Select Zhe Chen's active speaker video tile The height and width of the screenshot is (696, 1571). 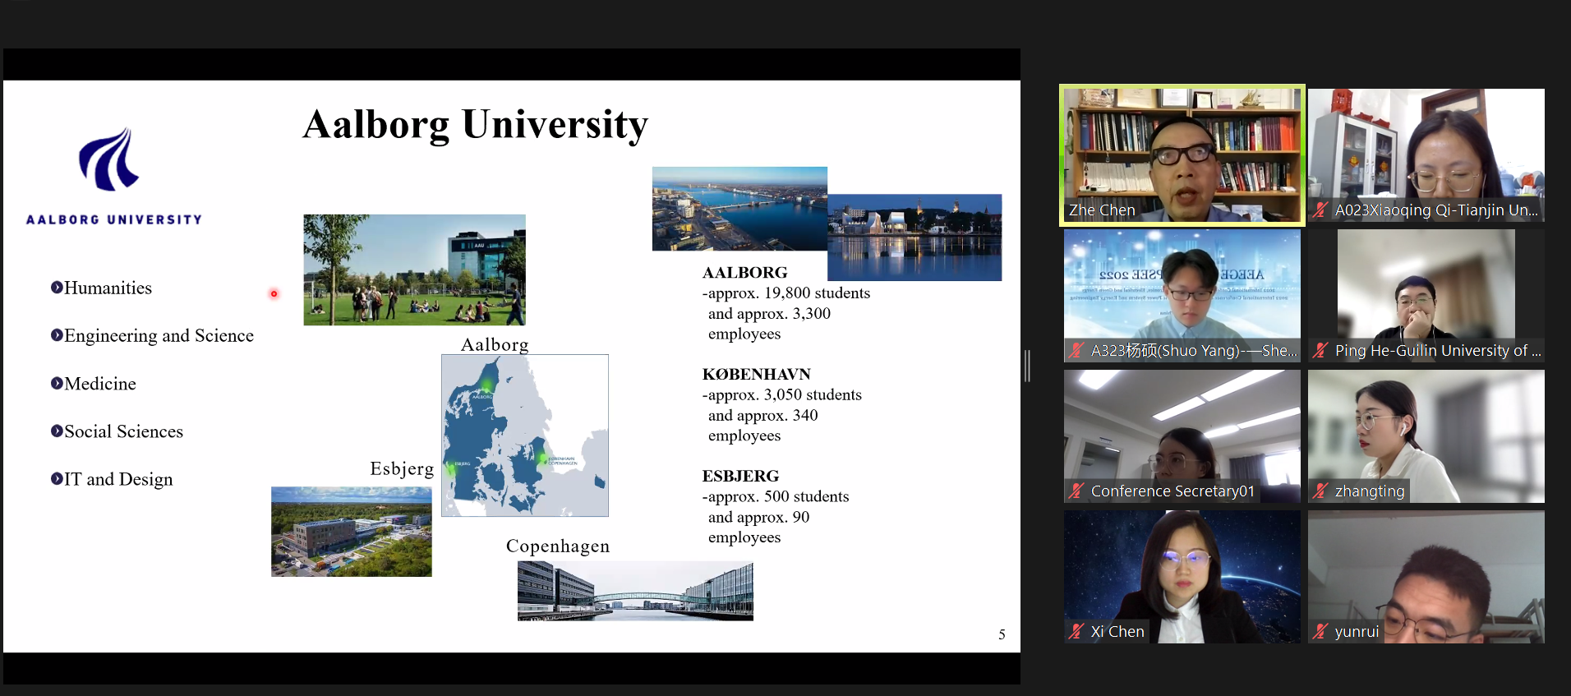click(1182, 155)
